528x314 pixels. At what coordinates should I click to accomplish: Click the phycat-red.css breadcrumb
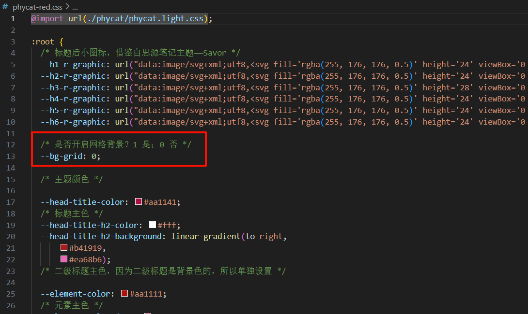pyautogui.click(x=37, y=7)
